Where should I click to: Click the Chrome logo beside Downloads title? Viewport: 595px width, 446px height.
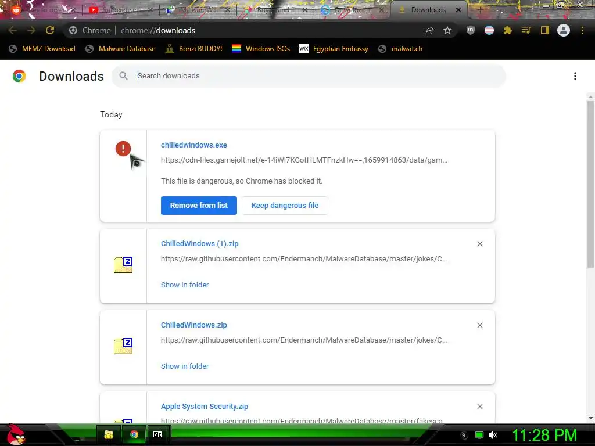tap(19, 76)
